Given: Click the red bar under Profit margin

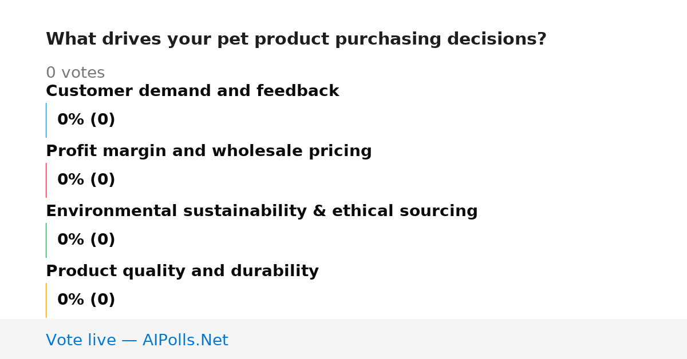Looking at the screenshot, I should click(x=46, y=180).
